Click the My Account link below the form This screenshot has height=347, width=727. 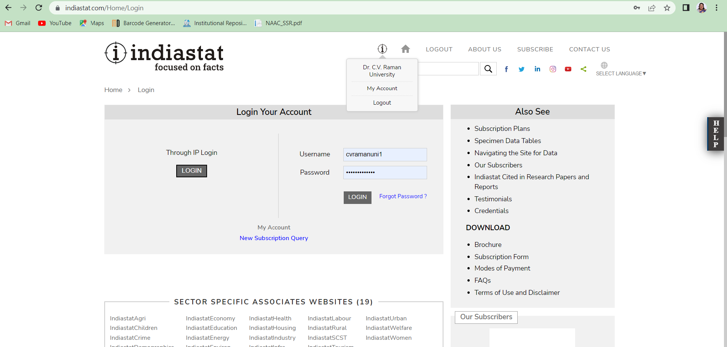point(274,228)
